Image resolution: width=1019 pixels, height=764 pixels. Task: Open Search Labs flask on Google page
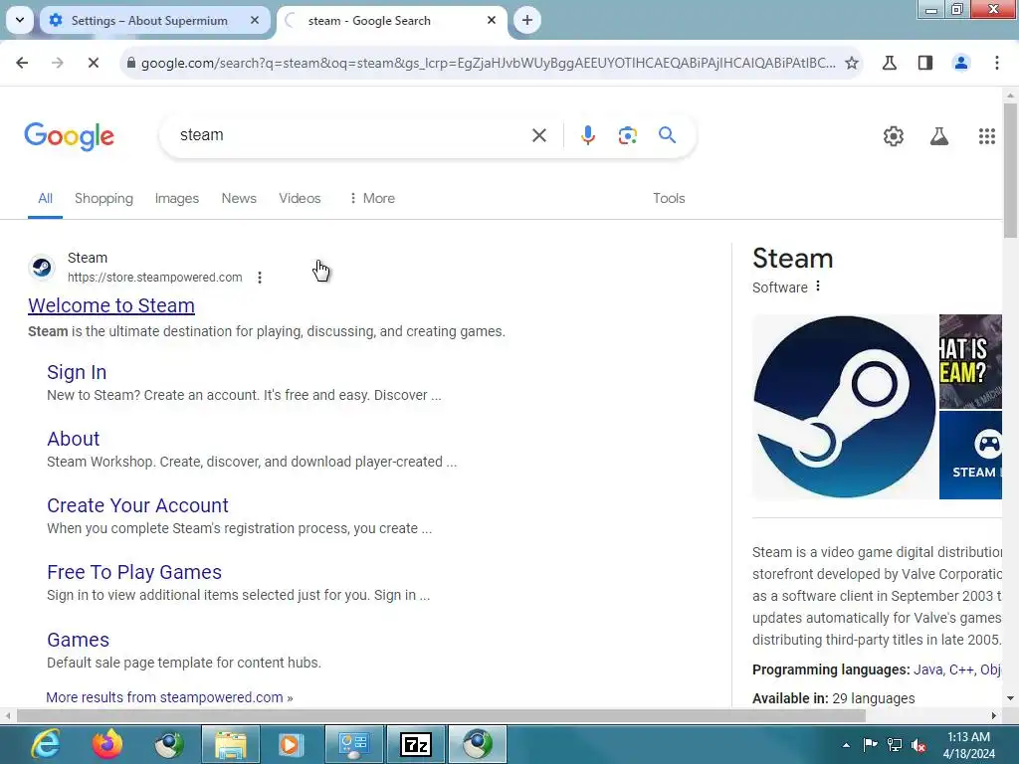pyautogui.click(x=939, y=135)
